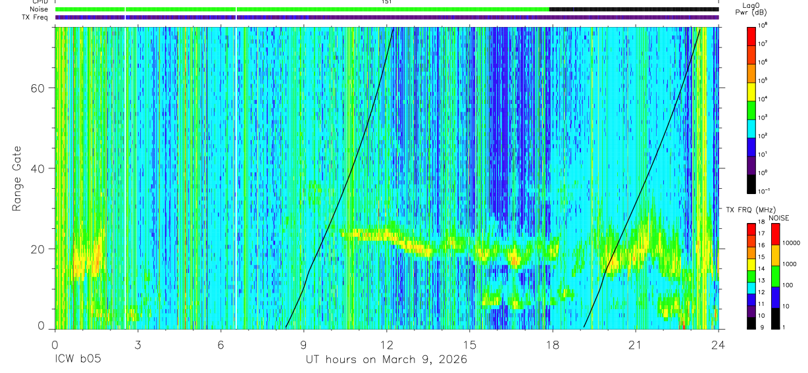The height and width of the screenshot is (373, 808).
Task: Click the 'Range Gate' y-axis label
Action: [16, 179]
